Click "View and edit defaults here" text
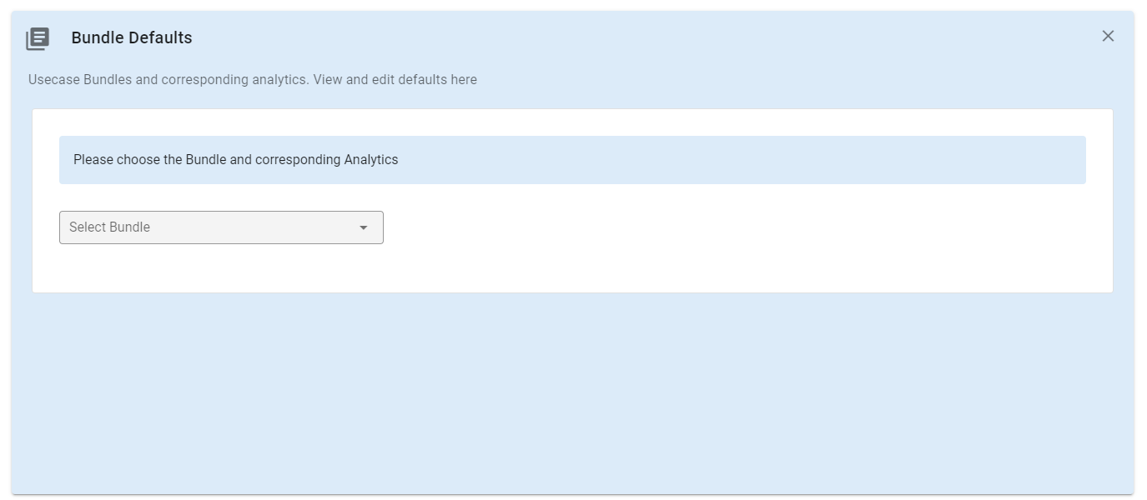 point(395,80)
